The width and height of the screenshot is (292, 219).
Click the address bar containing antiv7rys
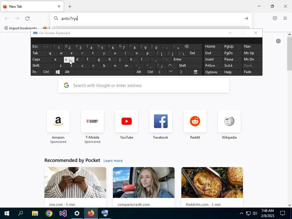tap(151, 19)
